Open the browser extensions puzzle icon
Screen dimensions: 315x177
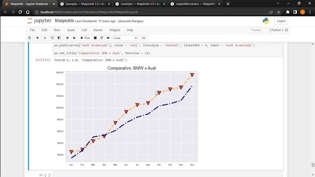(x=287, y=12)
